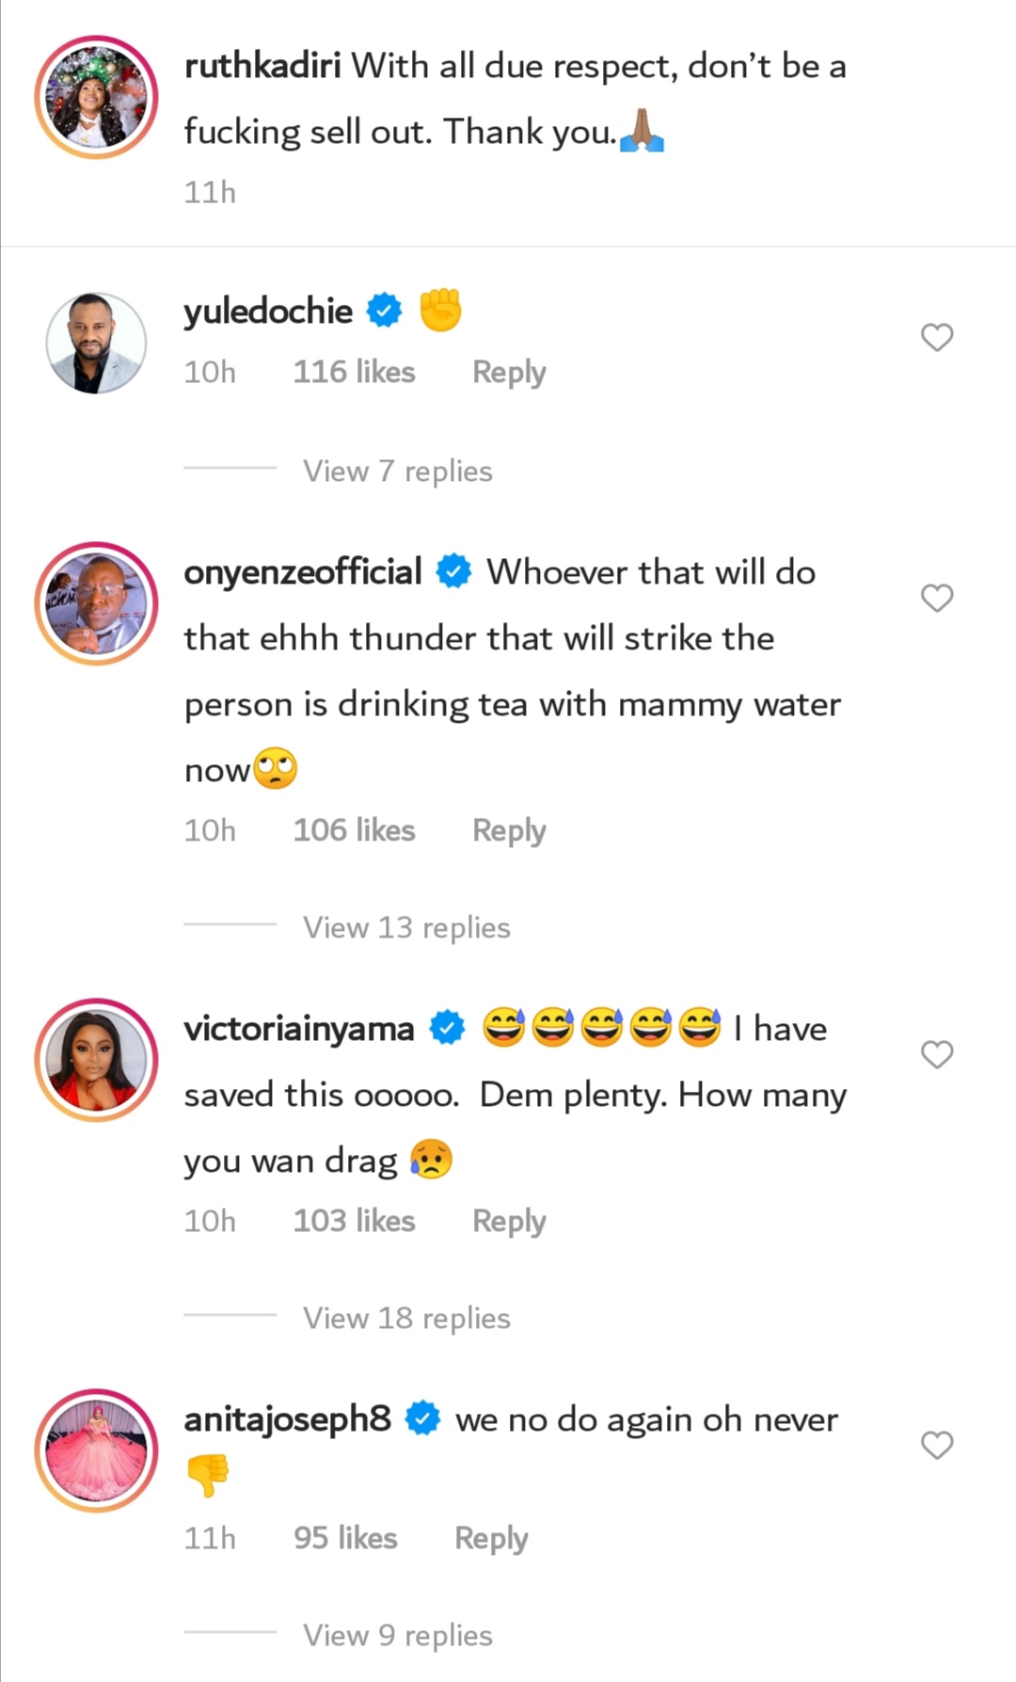The width and height of the screenshot is (1016, 1682).
Task: Show View 18 replies under victoriainyama
Action: [x=405, y=1318]
